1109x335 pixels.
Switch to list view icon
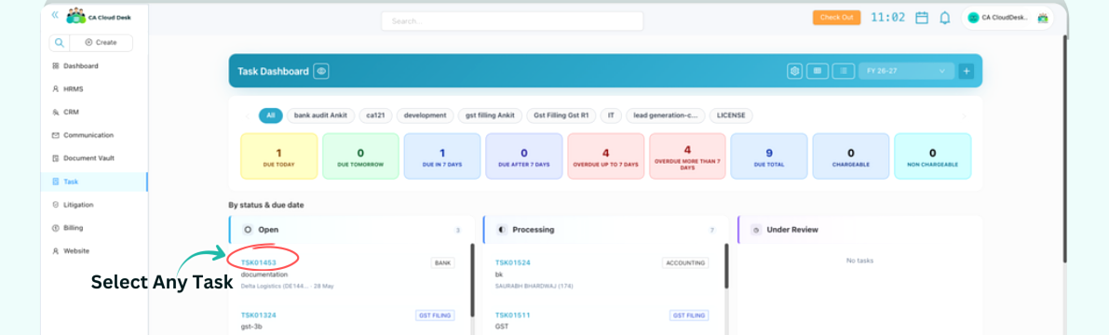pos(843,71)
